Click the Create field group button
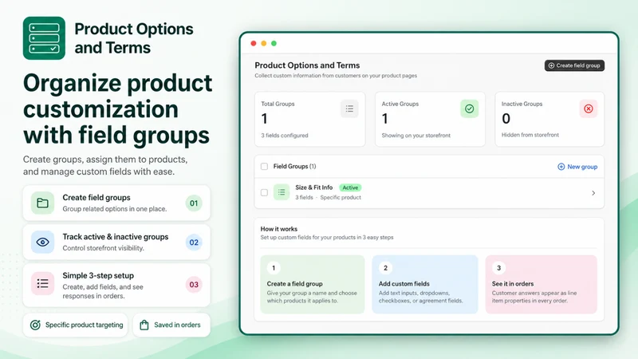Viewport: 638px width, 359px height. point(574,65)
